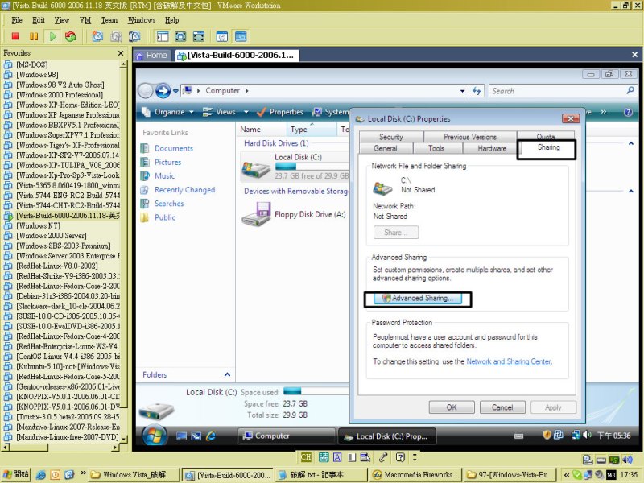Image resolution: width=644 pixels, height=483 pixels.
Task: Click the Reset VM circular arrows icon
Action: point(71,36)
